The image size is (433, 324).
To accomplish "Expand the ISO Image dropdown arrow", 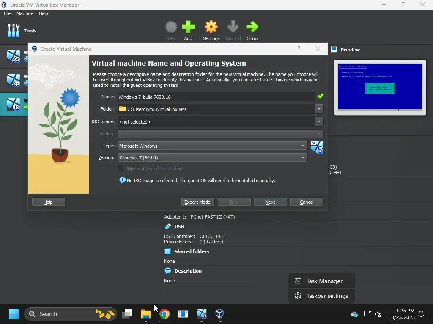I will [319, 121].
